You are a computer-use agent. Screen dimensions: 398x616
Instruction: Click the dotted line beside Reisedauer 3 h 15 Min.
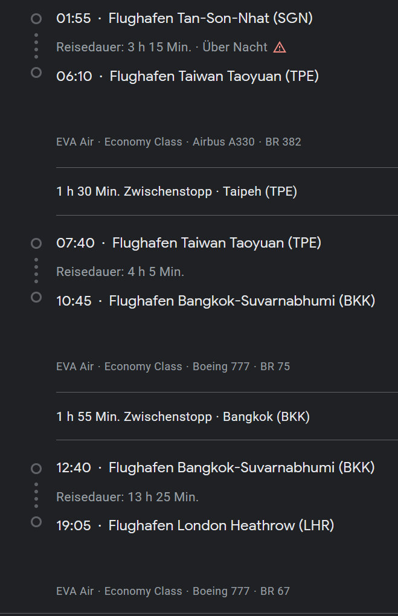(x=36, y=45)
